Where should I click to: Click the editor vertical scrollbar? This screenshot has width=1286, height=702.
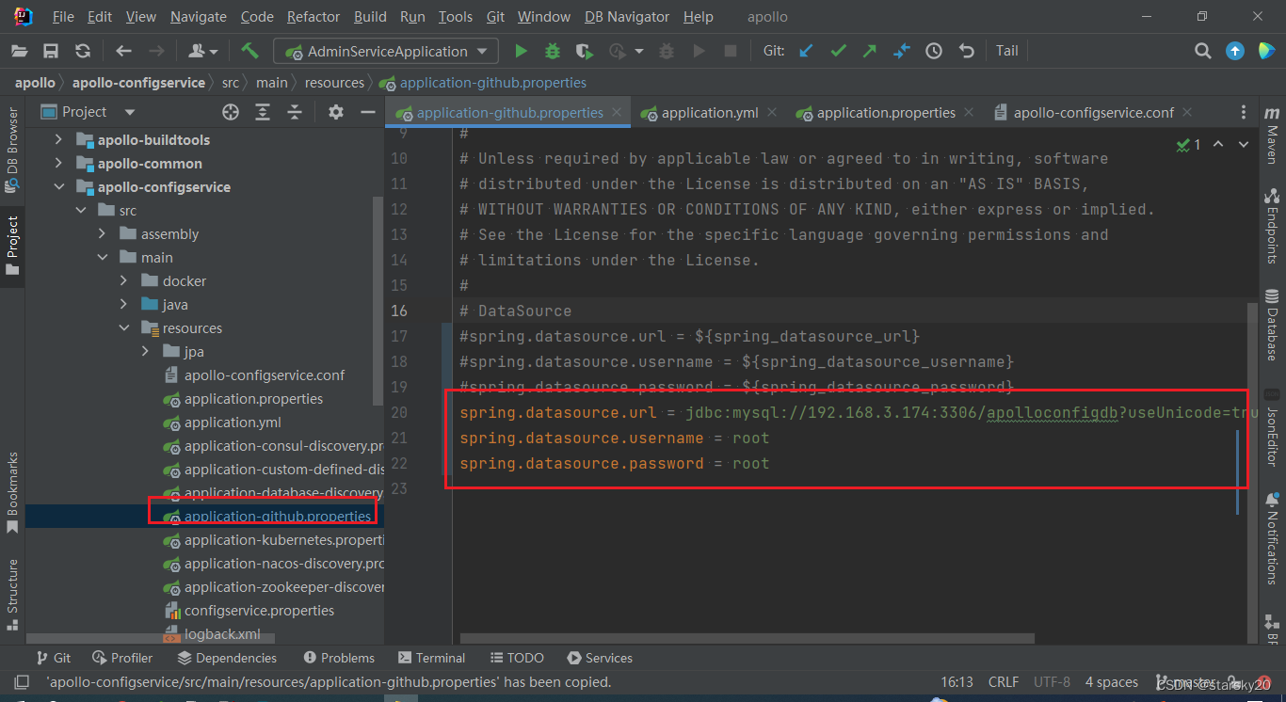click(x=1251, y=473)
